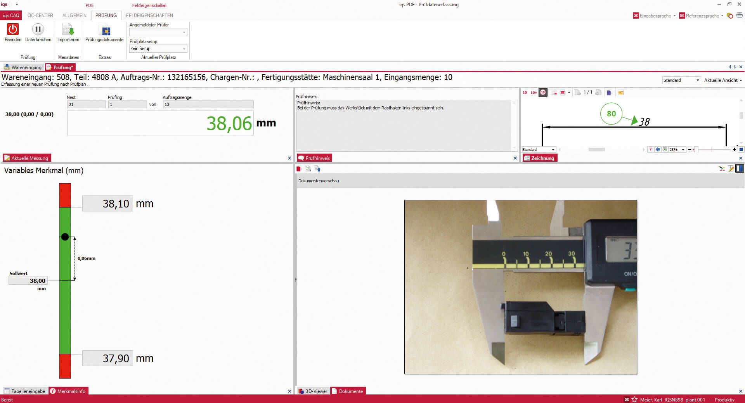Switch to the Wareneingang tab
The image size is (745, 403).
coord(24,67)
